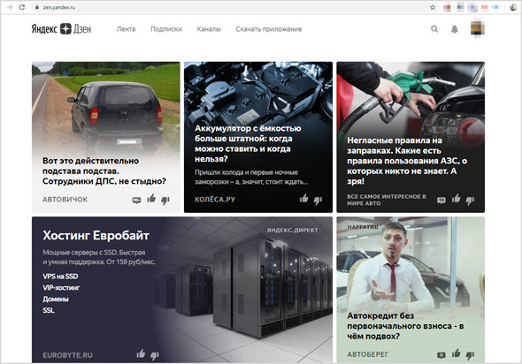Open comments on the Автовичок article

coord(136,201)
